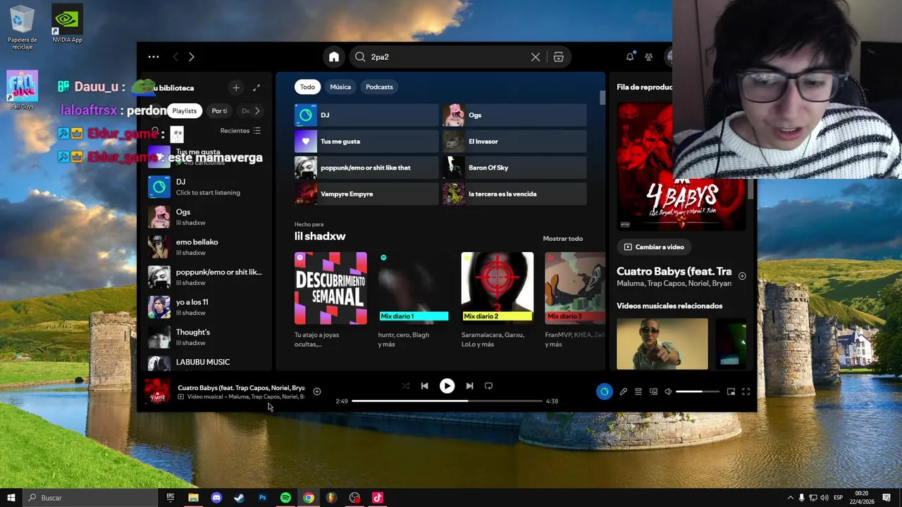Open Discord from the taskbar
The height and width of the screenshot is (507, 902).
216,498
